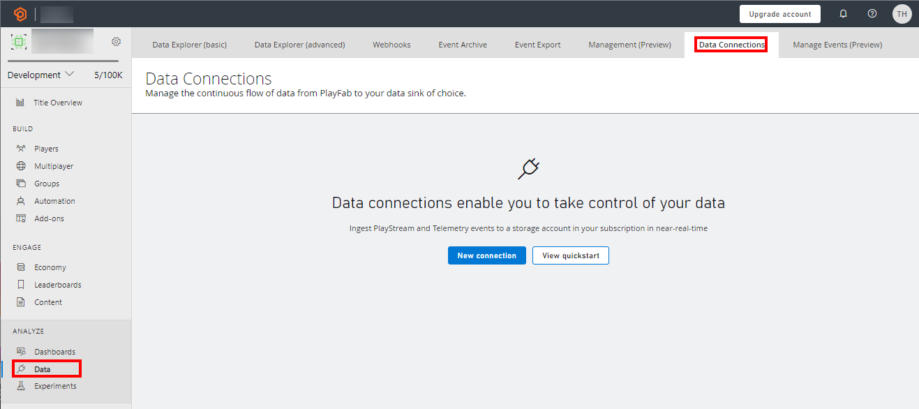Screen dimensions: 919x409
Task: Open title settings gear icon
Action: [x=117, y=42]
